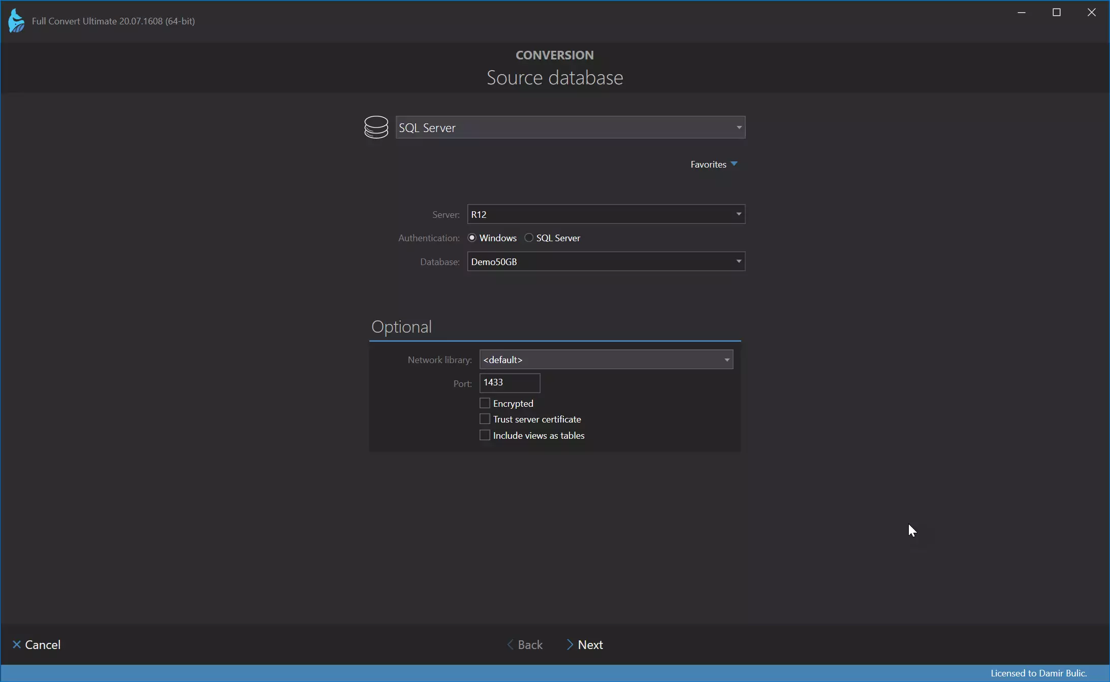Click the database source icon
Viewport: 1110px width, 682px height.
376,127
